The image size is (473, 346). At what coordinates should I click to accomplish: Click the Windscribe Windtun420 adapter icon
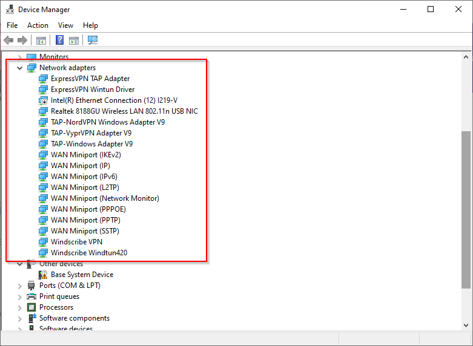(43, 253)
